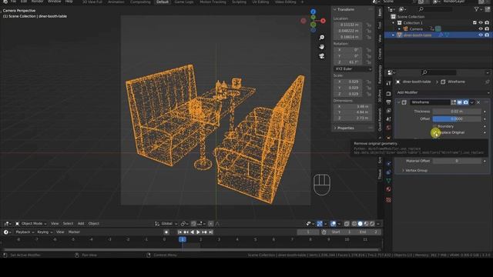Toggle modifier show in render camera button

tap(465, 102)
